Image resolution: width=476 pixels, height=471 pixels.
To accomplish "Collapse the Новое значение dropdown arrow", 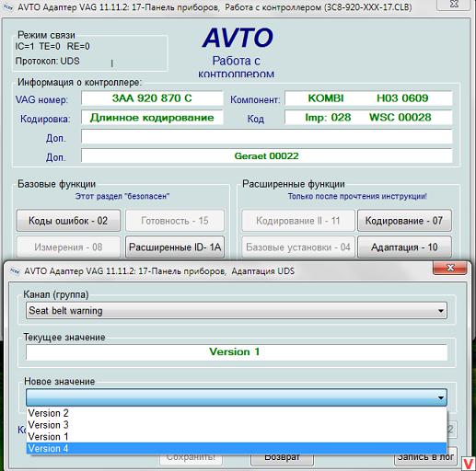I will 441,397.
